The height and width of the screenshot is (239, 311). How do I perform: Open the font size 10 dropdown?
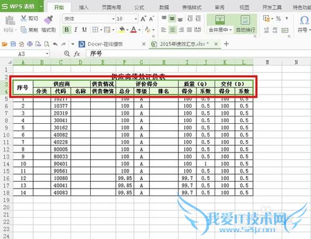tap(136, 19)
